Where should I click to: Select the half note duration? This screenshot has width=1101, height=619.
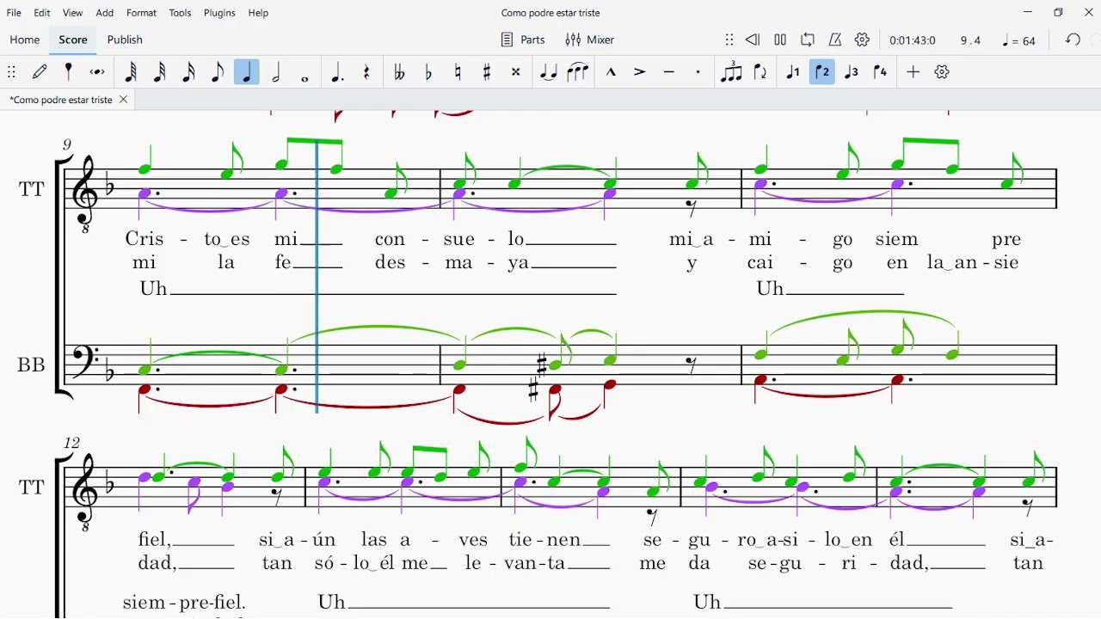pos(276,73)
